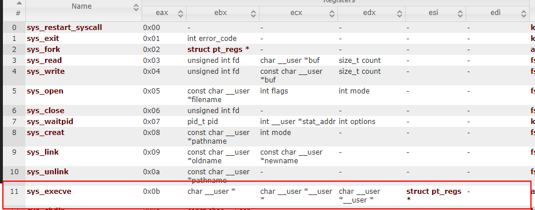Select the 0x0b eax value
Image resolution: width=535 pixels, height=210 pixels.
151,192
